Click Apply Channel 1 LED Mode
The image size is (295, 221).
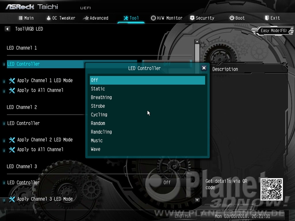(45, 81)
